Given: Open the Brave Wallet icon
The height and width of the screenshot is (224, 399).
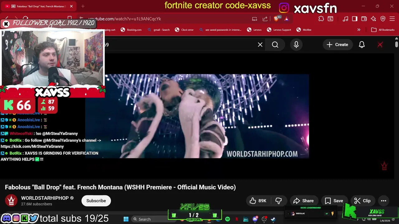Looking at the screenshot, I should click(x=364, y=19).
